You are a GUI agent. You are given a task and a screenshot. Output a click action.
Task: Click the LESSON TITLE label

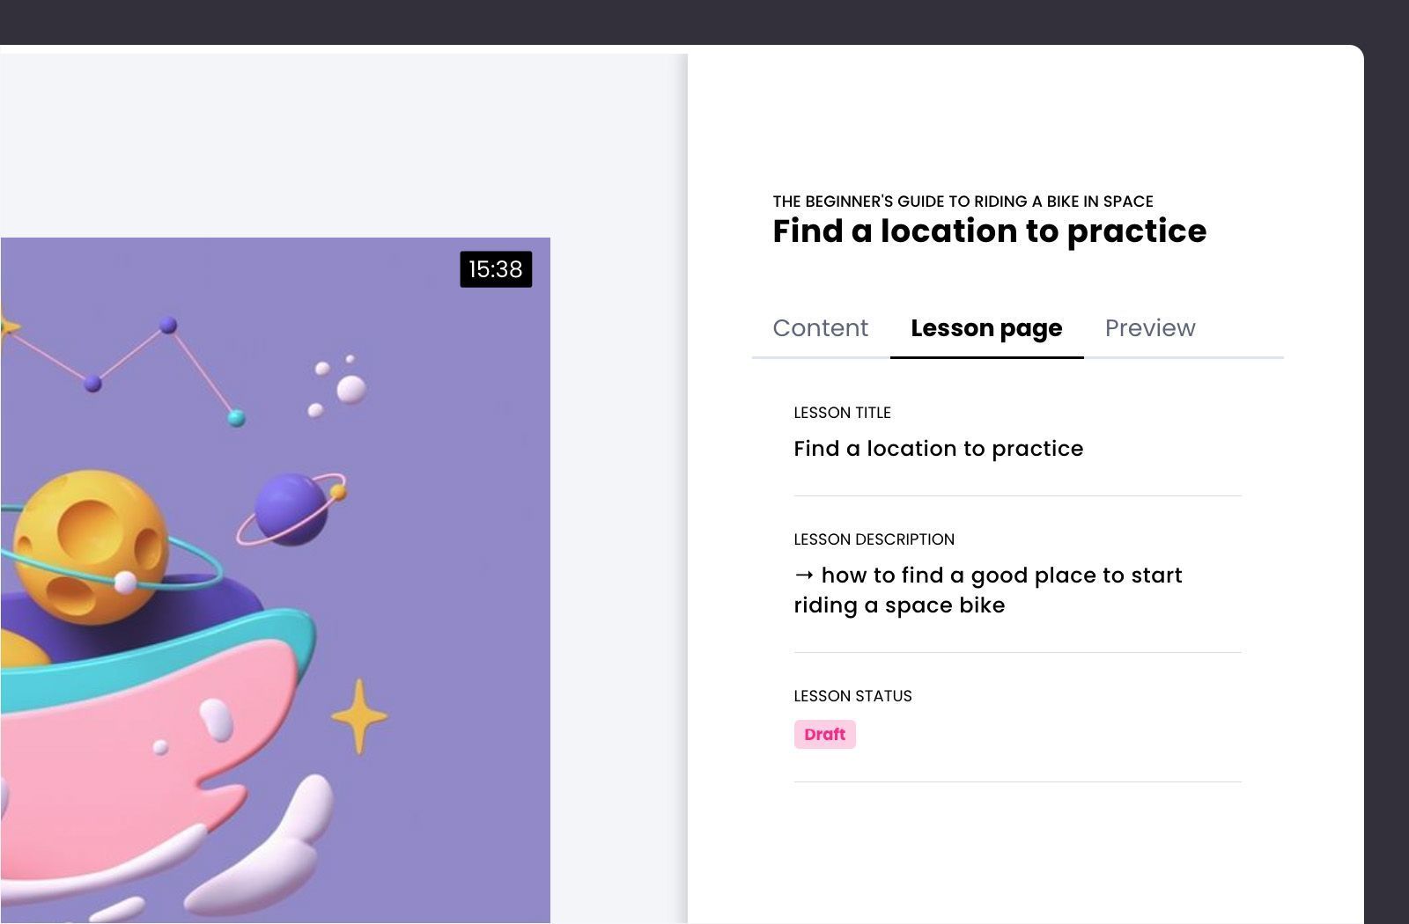point(842,413)
